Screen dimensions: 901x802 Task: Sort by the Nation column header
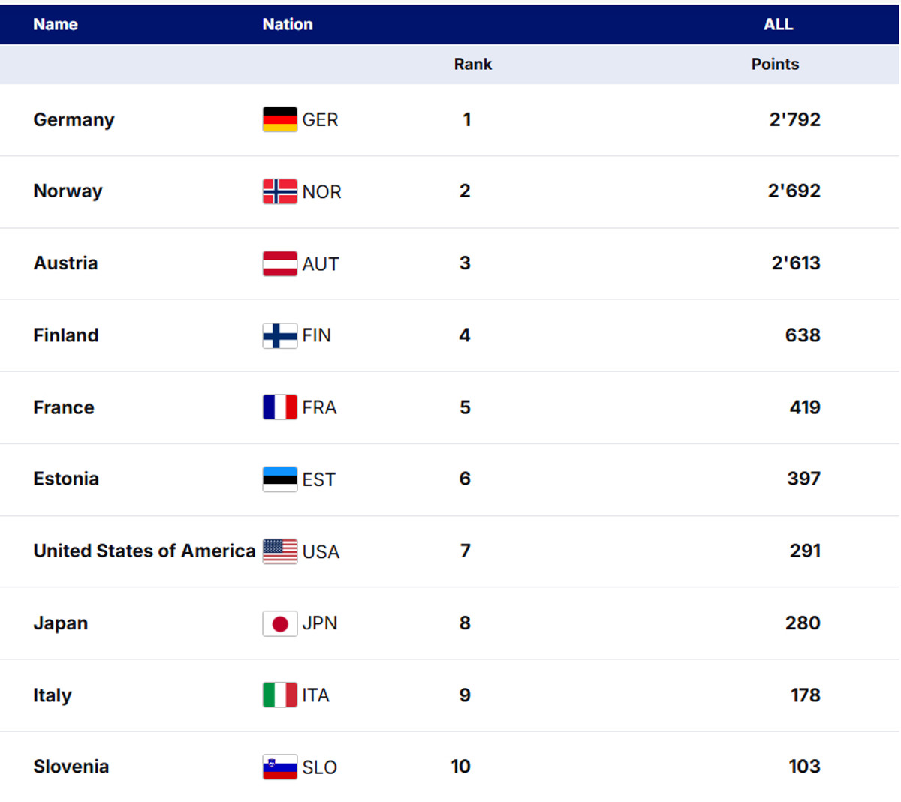[x=288, y=24]
